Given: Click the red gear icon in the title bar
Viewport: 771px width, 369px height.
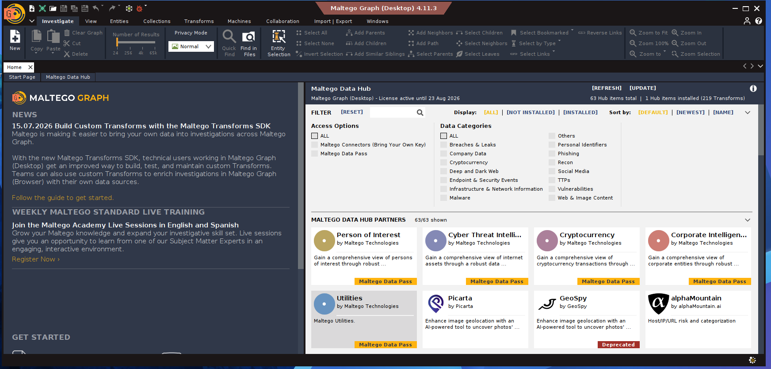Looking at the screenshot, I should (x=140, y=8).
